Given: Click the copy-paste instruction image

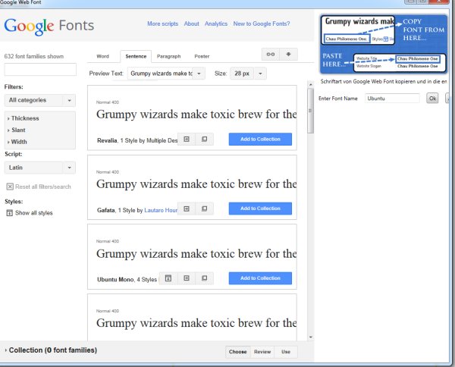Looking at the screenshot, I should pos(384,45).
